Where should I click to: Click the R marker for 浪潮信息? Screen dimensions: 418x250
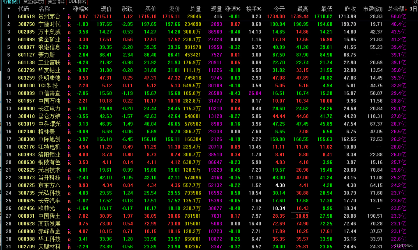point(69,48)
